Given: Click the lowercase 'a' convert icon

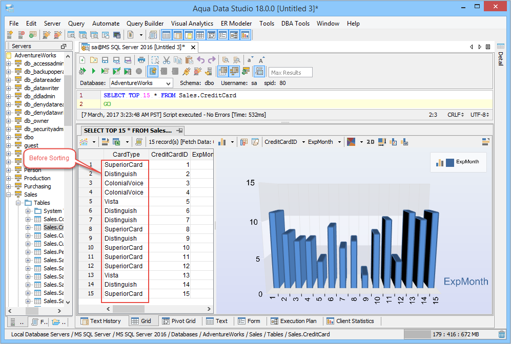Looking at the screenshot, I should click(250, 60).
